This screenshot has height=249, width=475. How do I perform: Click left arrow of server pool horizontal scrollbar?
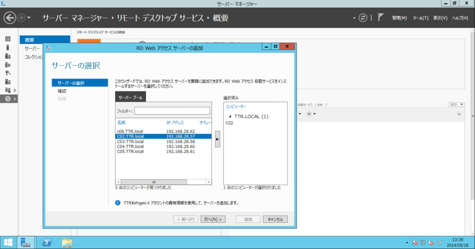[x=118, y=182]
